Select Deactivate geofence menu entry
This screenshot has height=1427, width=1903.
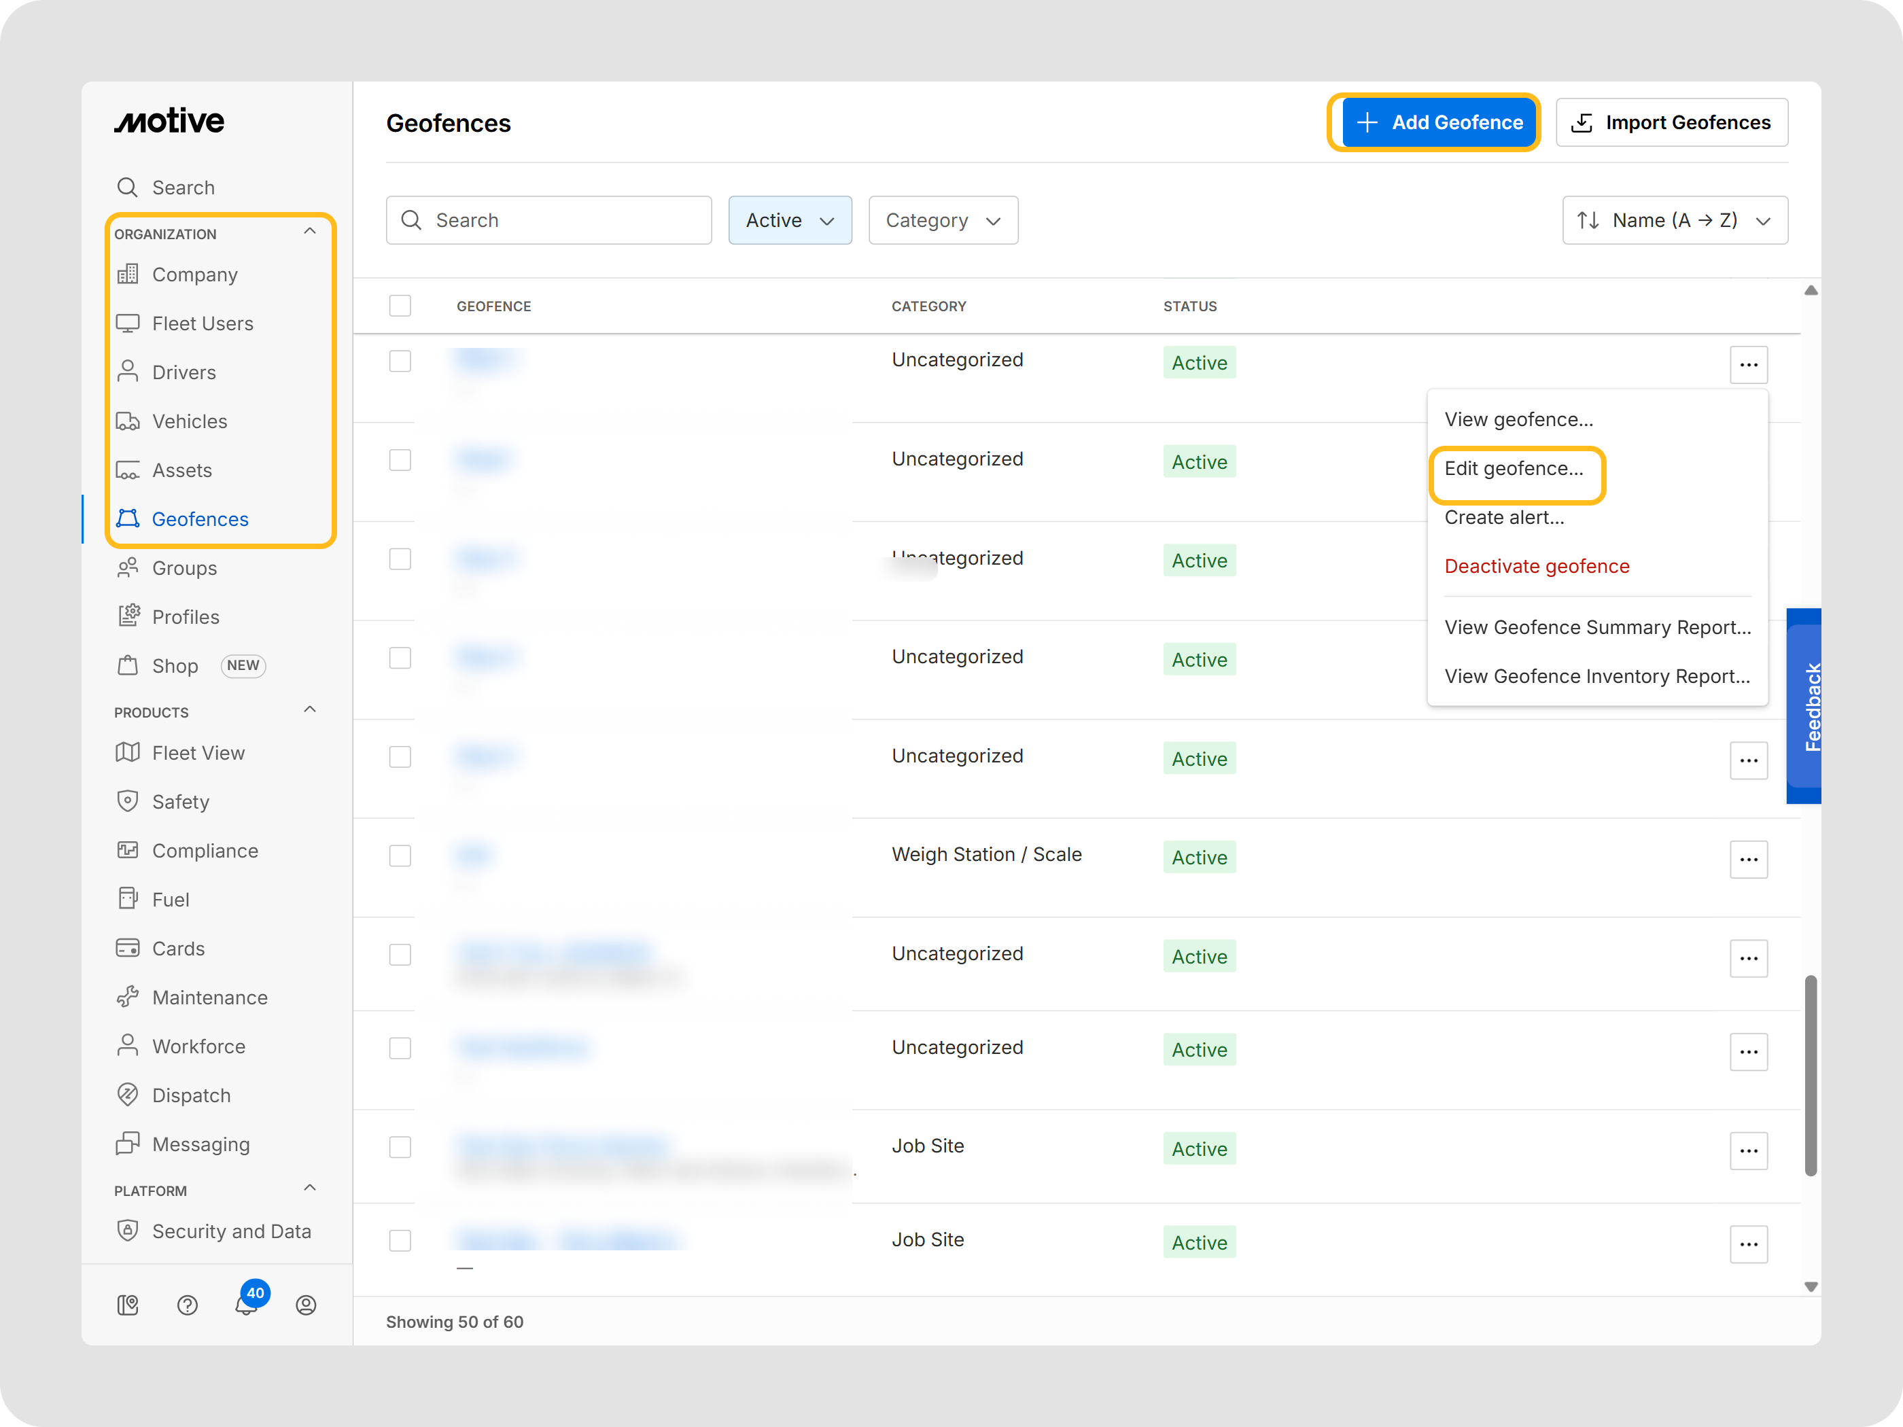(1537, 566)
